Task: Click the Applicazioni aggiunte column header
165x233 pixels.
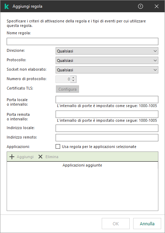Action: pyautogui.click(x=82, y=165)
